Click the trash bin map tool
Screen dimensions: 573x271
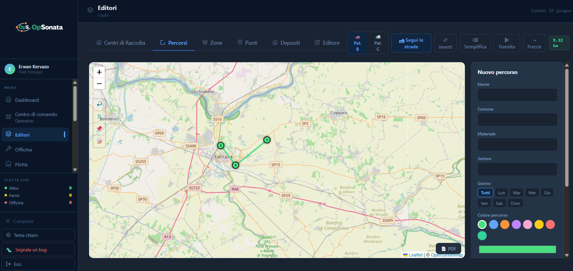click(99, 117)
